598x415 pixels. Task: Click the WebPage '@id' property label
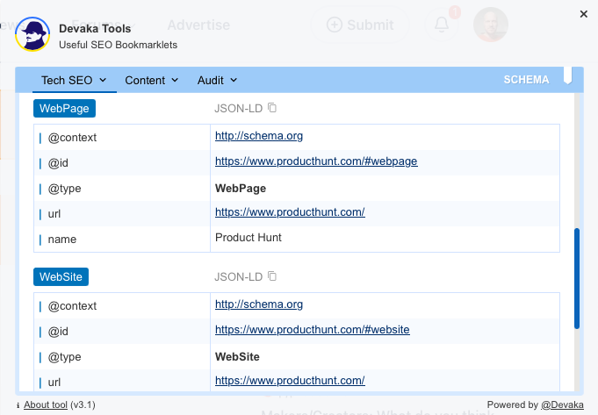(58, 163)
